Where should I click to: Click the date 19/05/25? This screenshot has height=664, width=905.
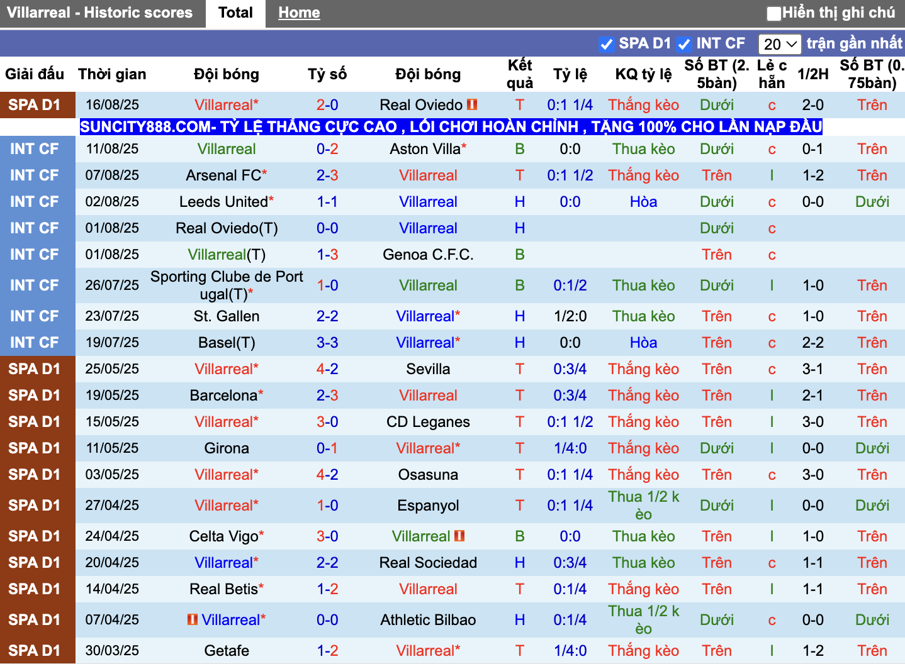click(112, 396)
